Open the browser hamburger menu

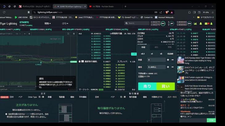click(x=213, y=12)
